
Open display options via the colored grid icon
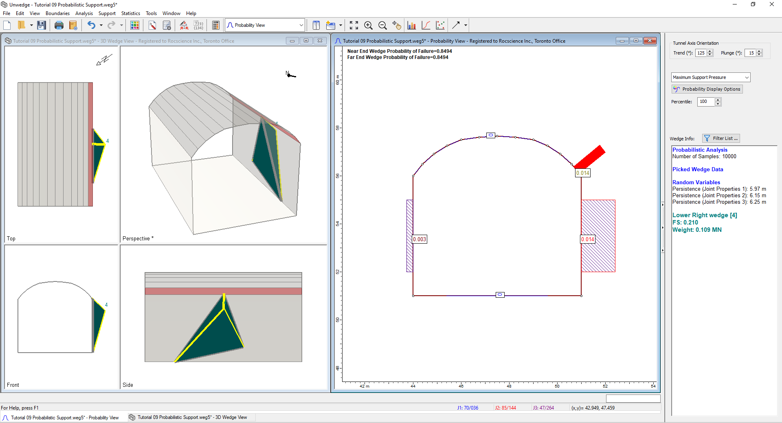pos(135,25)
